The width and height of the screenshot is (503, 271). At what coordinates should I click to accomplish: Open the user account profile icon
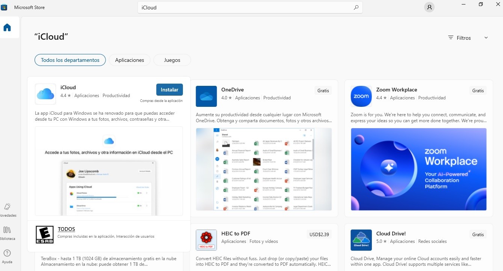429,7
